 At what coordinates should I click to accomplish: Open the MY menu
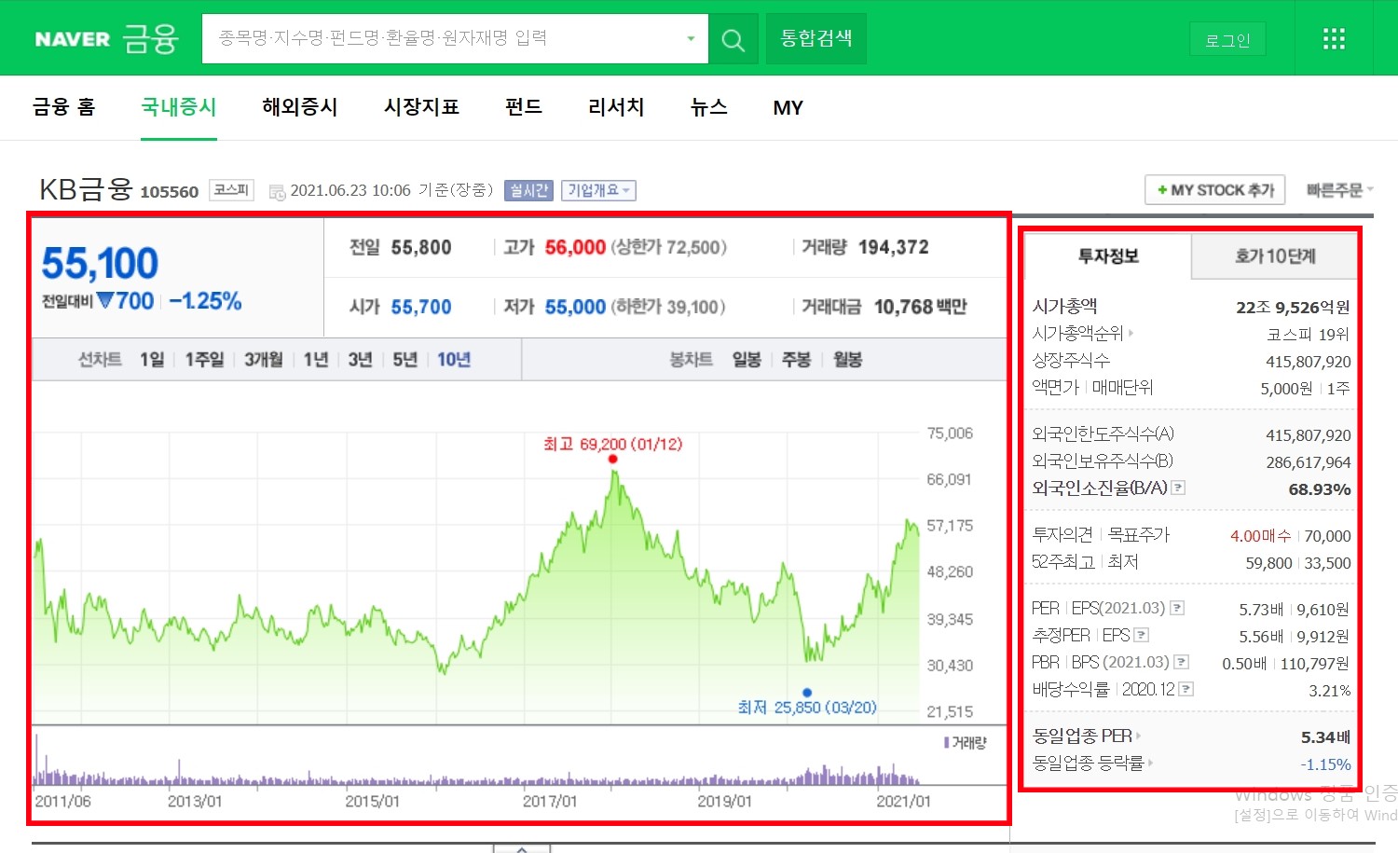pyautogui.click(x=788, y=108)
